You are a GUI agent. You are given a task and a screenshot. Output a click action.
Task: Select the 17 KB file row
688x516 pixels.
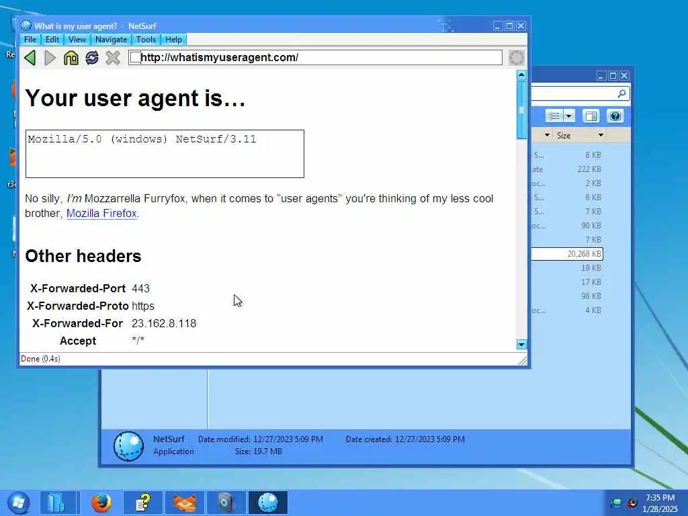567,282
